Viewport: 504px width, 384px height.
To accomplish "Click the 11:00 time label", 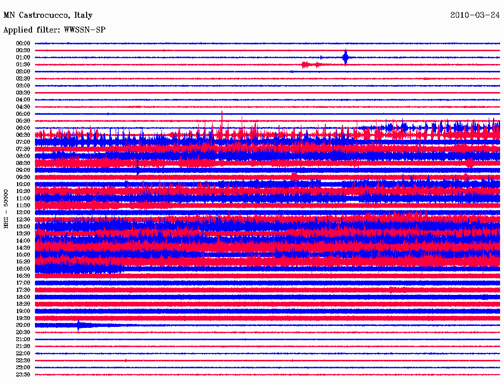I will point(23,198).
